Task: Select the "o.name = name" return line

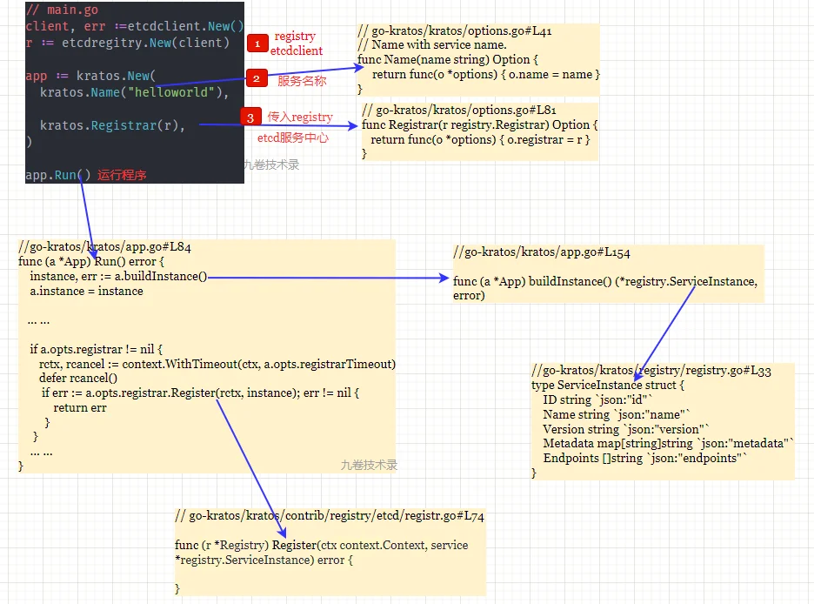Action: 486,74
